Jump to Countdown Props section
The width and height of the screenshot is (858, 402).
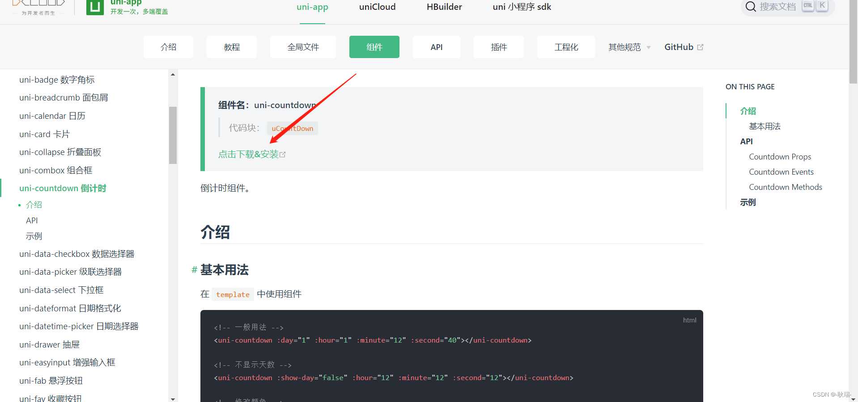click(x=780, y=157)
